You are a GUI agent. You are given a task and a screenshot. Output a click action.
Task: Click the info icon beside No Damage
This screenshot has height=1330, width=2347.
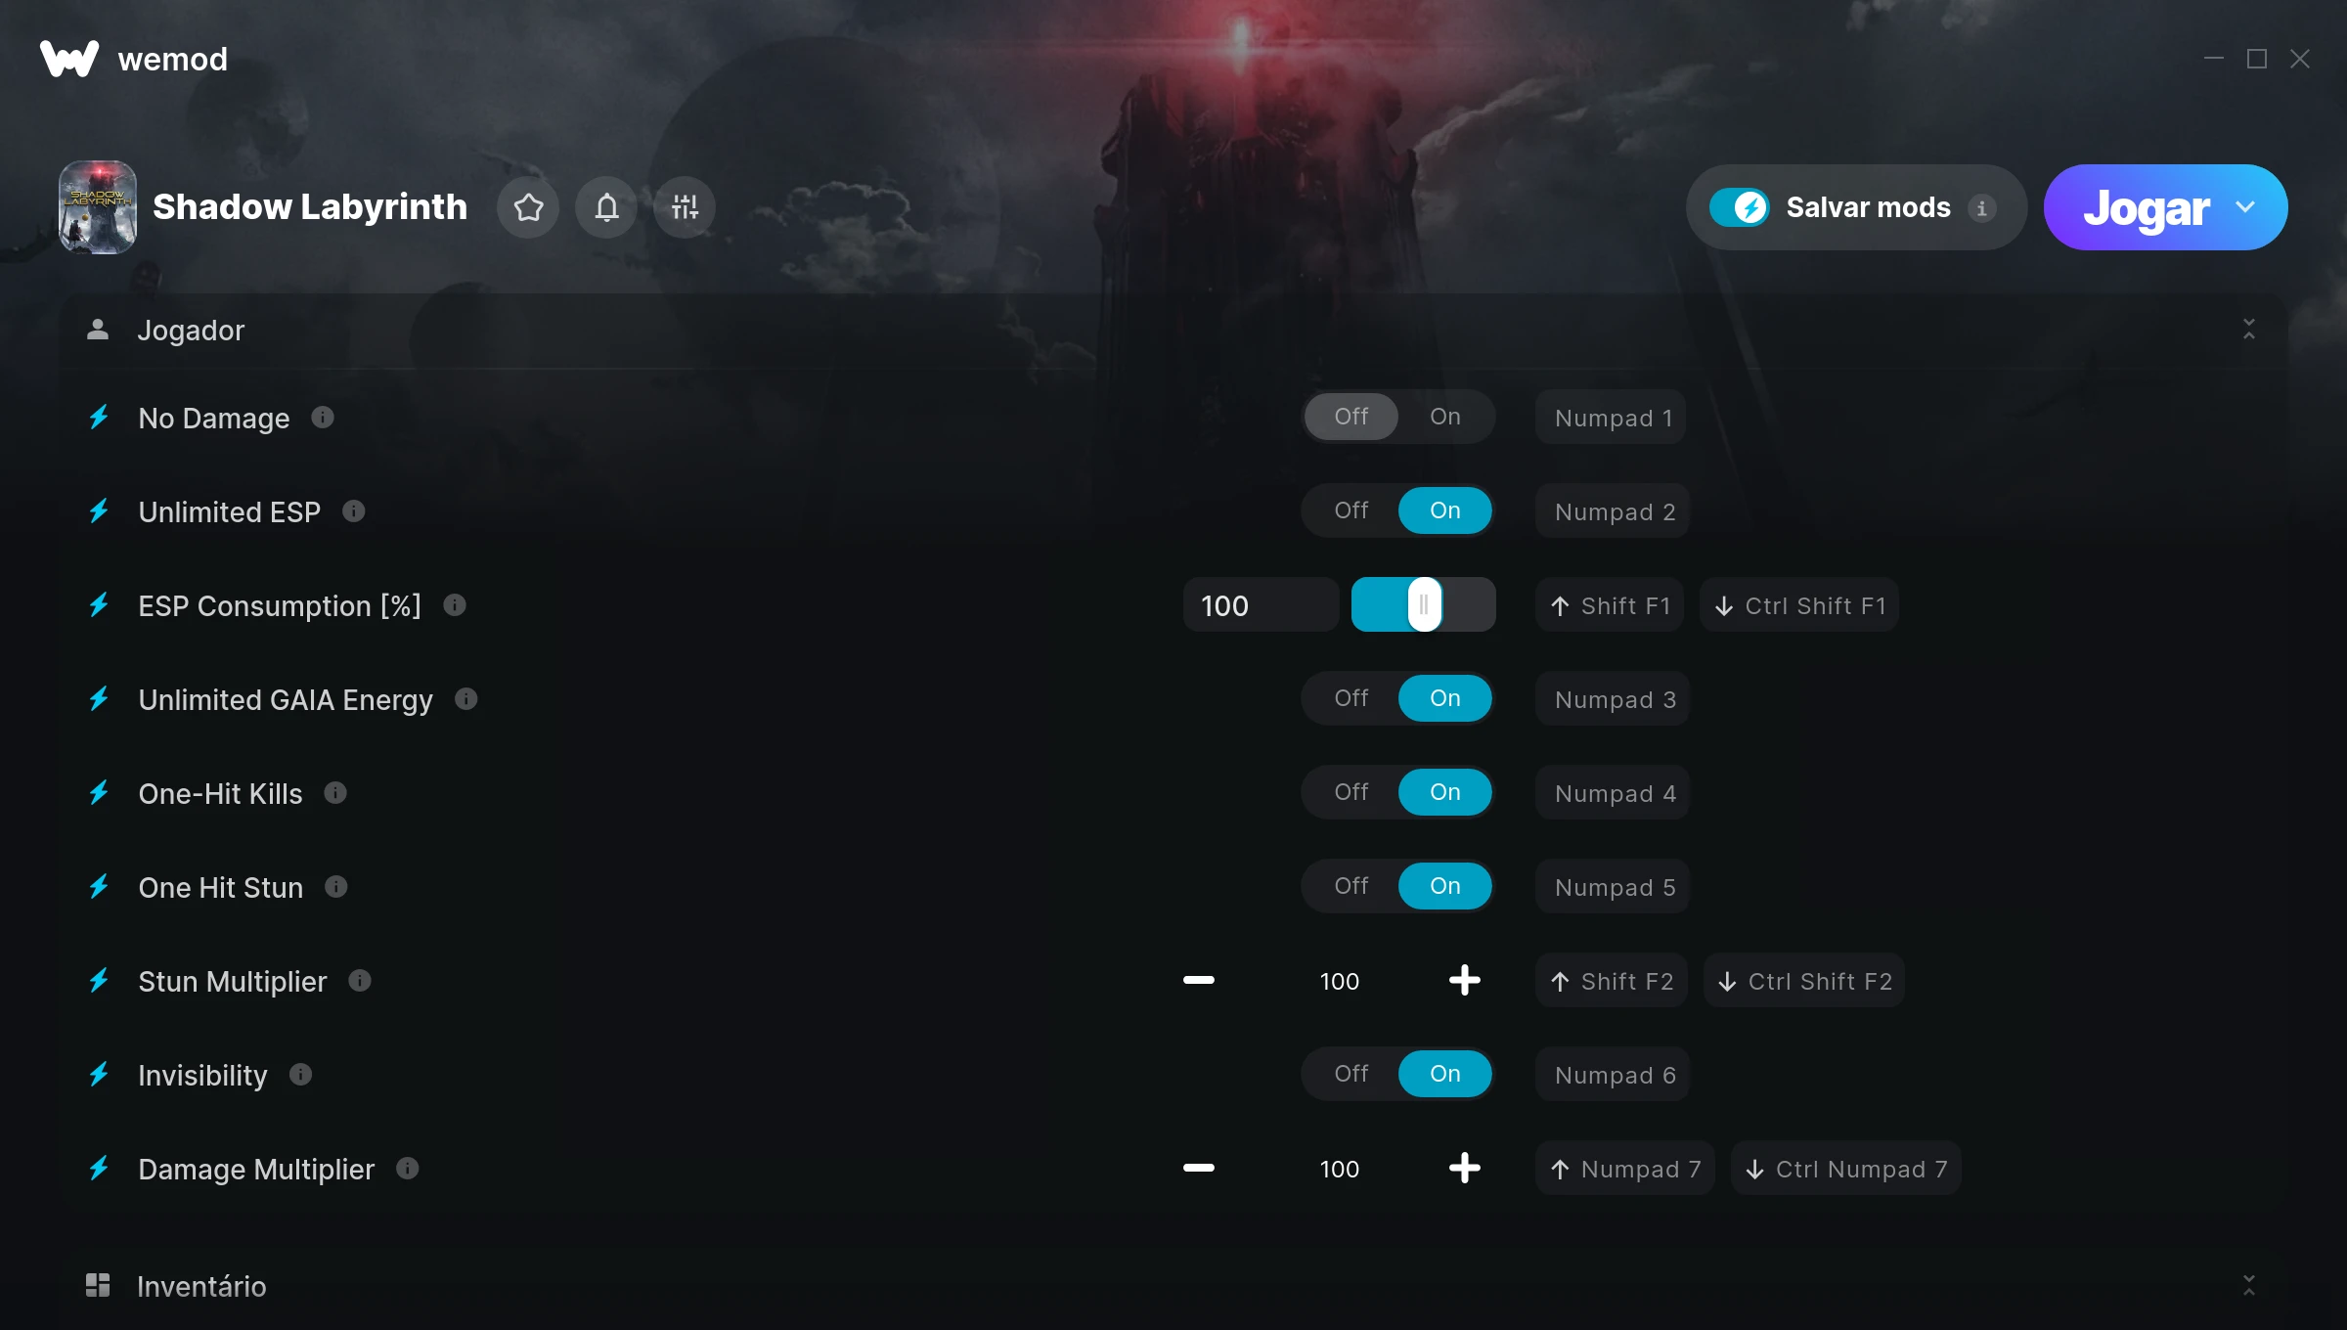[x=323, y=418]
